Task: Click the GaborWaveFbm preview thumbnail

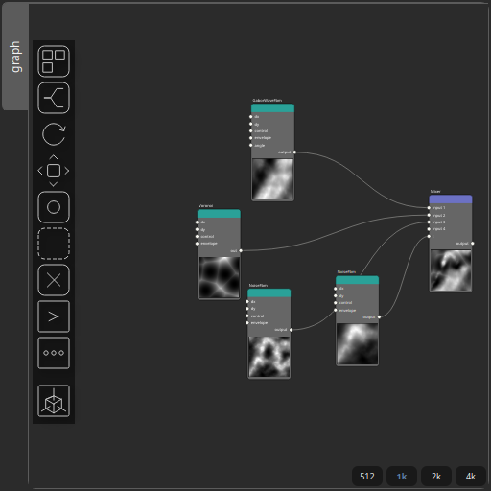Action: (x=272, y=179)
